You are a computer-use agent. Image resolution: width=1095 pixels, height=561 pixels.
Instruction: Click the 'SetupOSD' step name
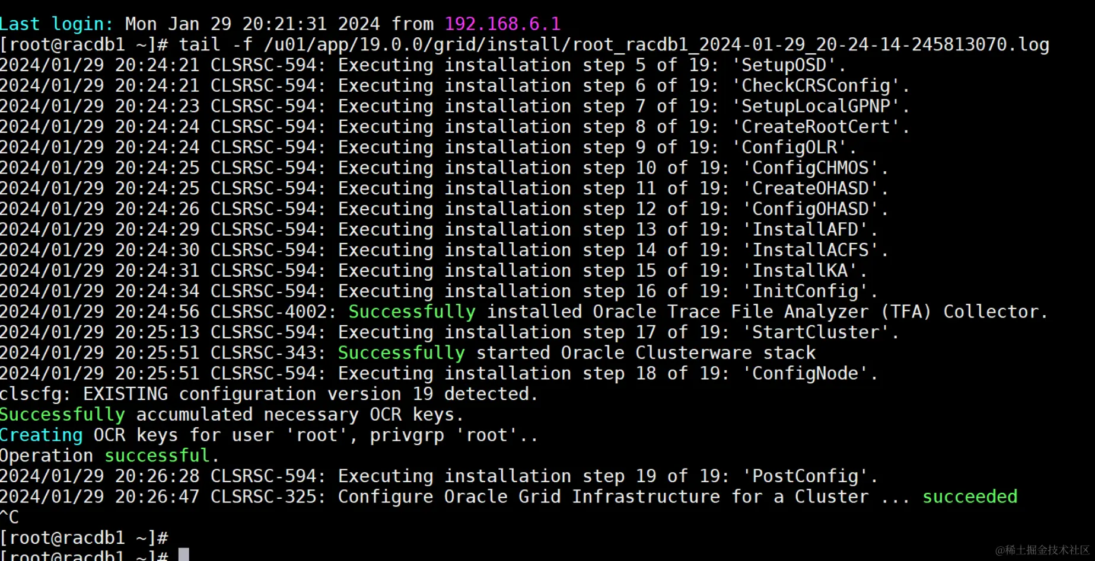[x=784, y=65]
